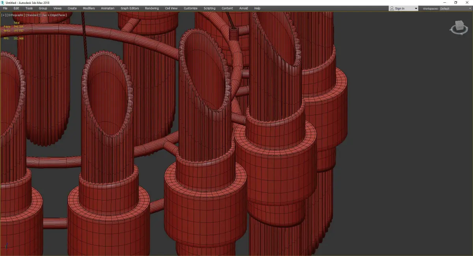Open the Customize menu
Viewport: 473px width, 256px height.
click(x=190, y=8)
